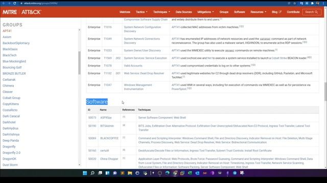Open BlackOasis group in sidebar
The height and width of the screenshot is (183, 327).
10,49
